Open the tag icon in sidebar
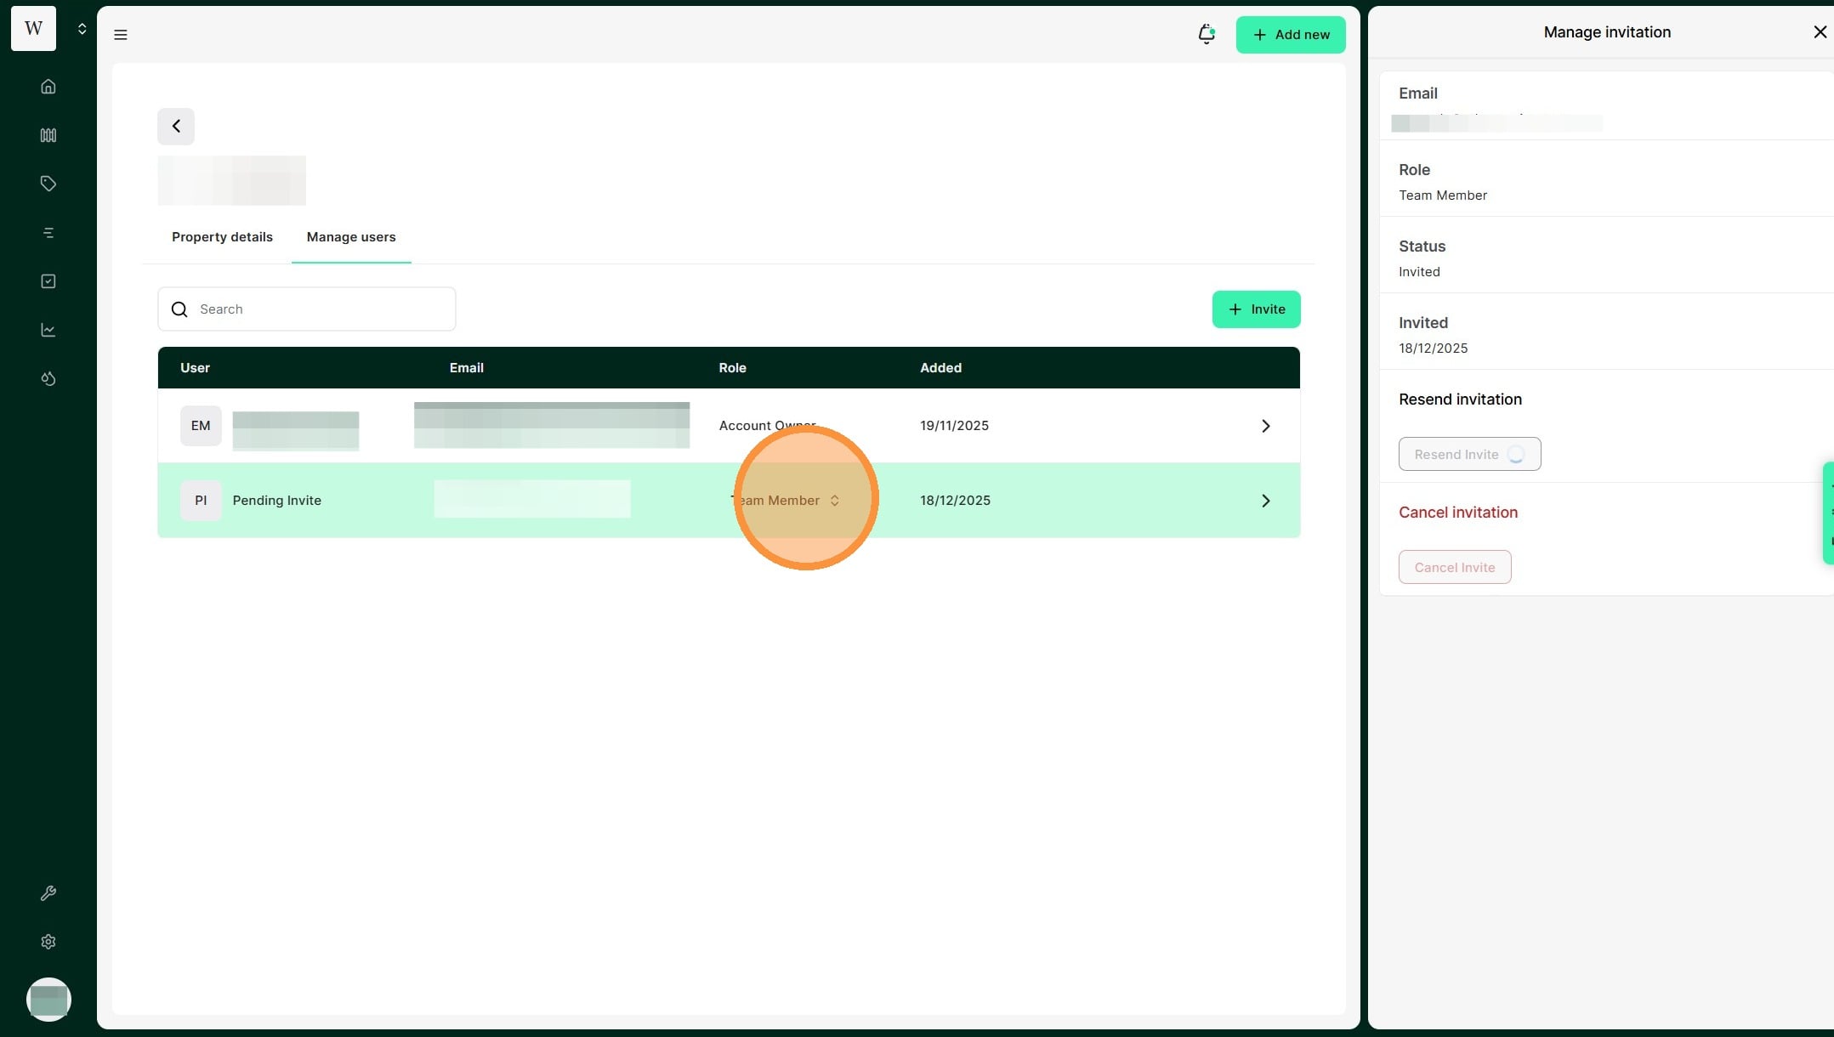The image size is (1834, 1037). tap(48, 184)
